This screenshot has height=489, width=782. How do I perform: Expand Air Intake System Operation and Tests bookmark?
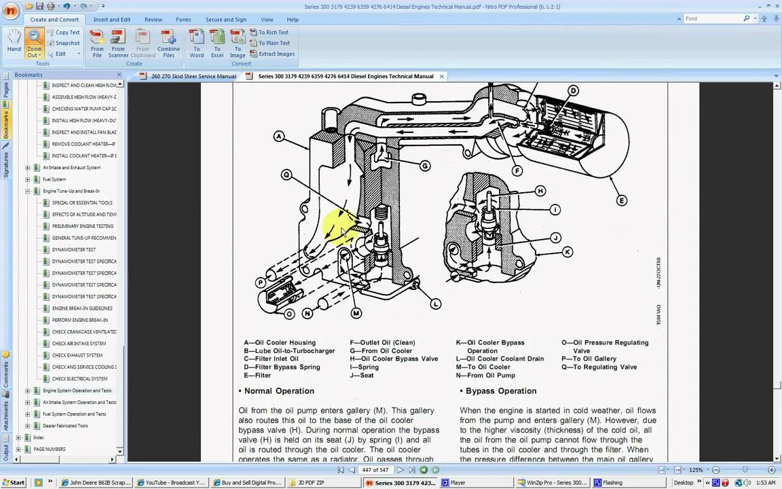coord(27,402)
